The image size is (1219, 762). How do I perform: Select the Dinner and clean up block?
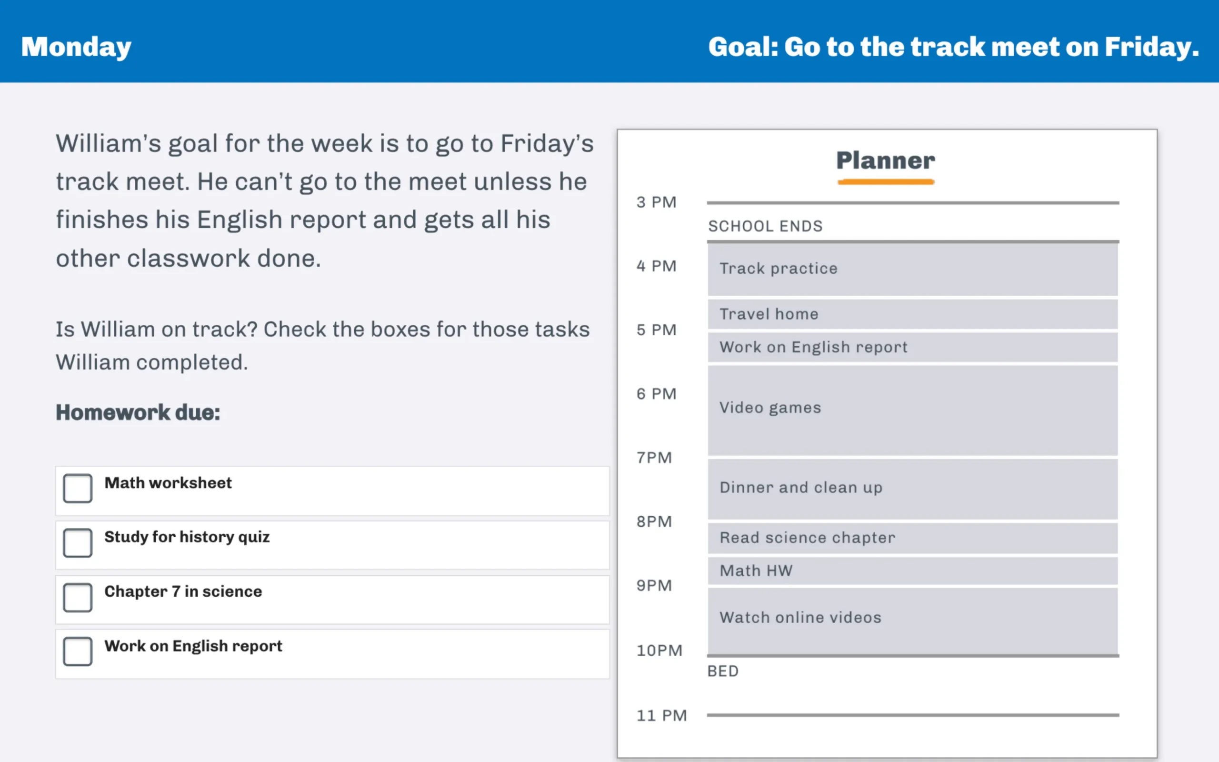913,489
